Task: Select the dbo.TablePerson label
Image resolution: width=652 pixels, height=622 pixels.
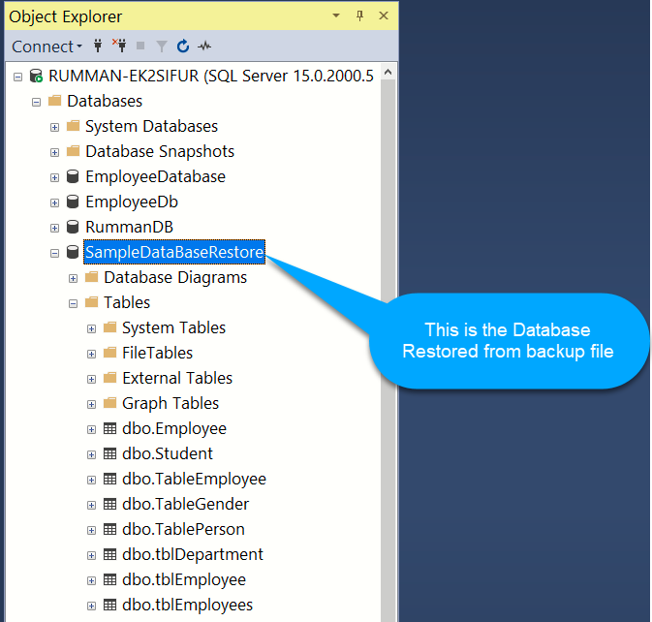Action: click(183, 529)
